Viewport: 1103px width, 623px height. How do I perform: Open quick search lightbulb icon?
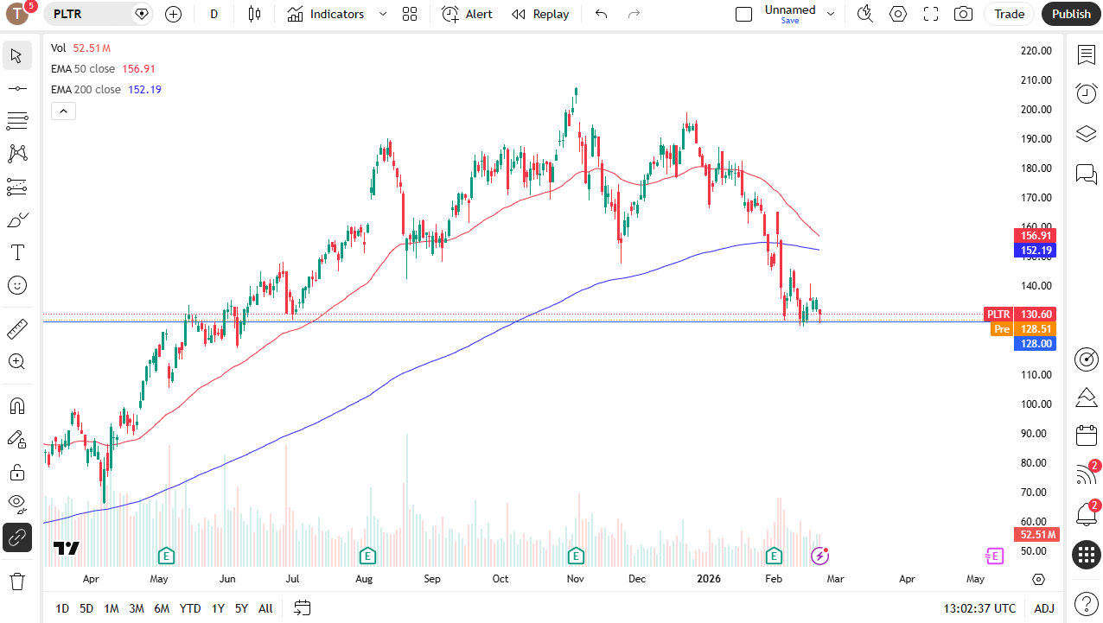point(864,14)
